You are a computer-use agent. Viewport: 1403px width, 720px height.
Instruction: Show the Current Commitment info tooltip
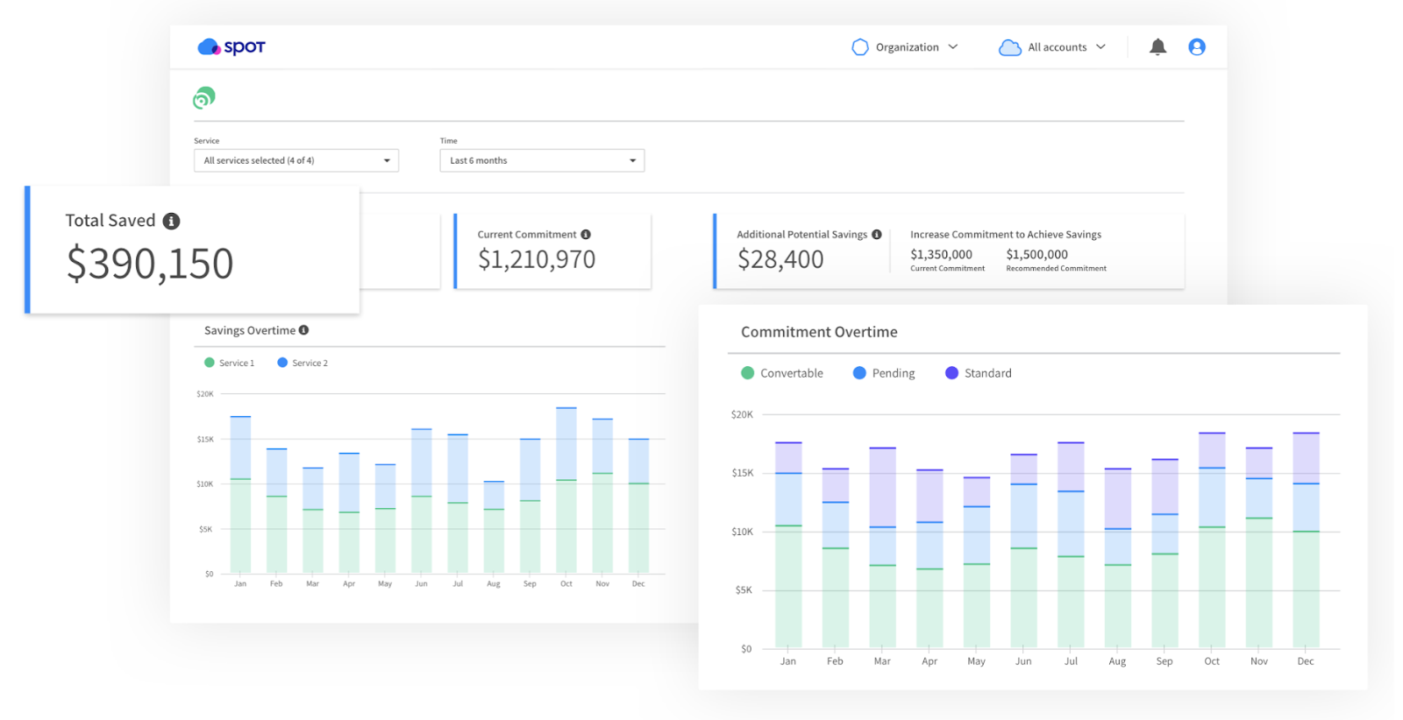coord(586,235)
